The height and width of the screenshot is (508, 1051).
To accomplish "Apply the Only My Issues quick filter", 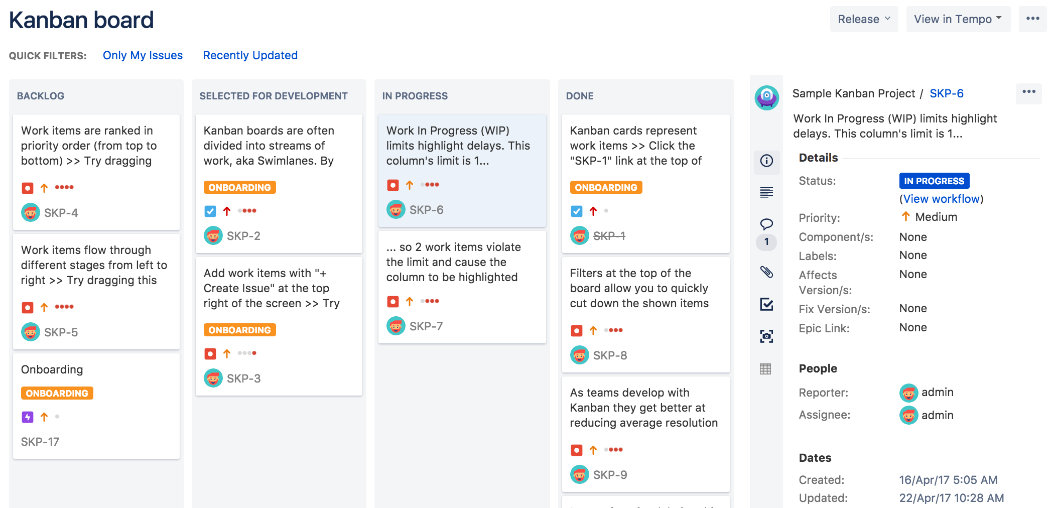I will [143, 55].
